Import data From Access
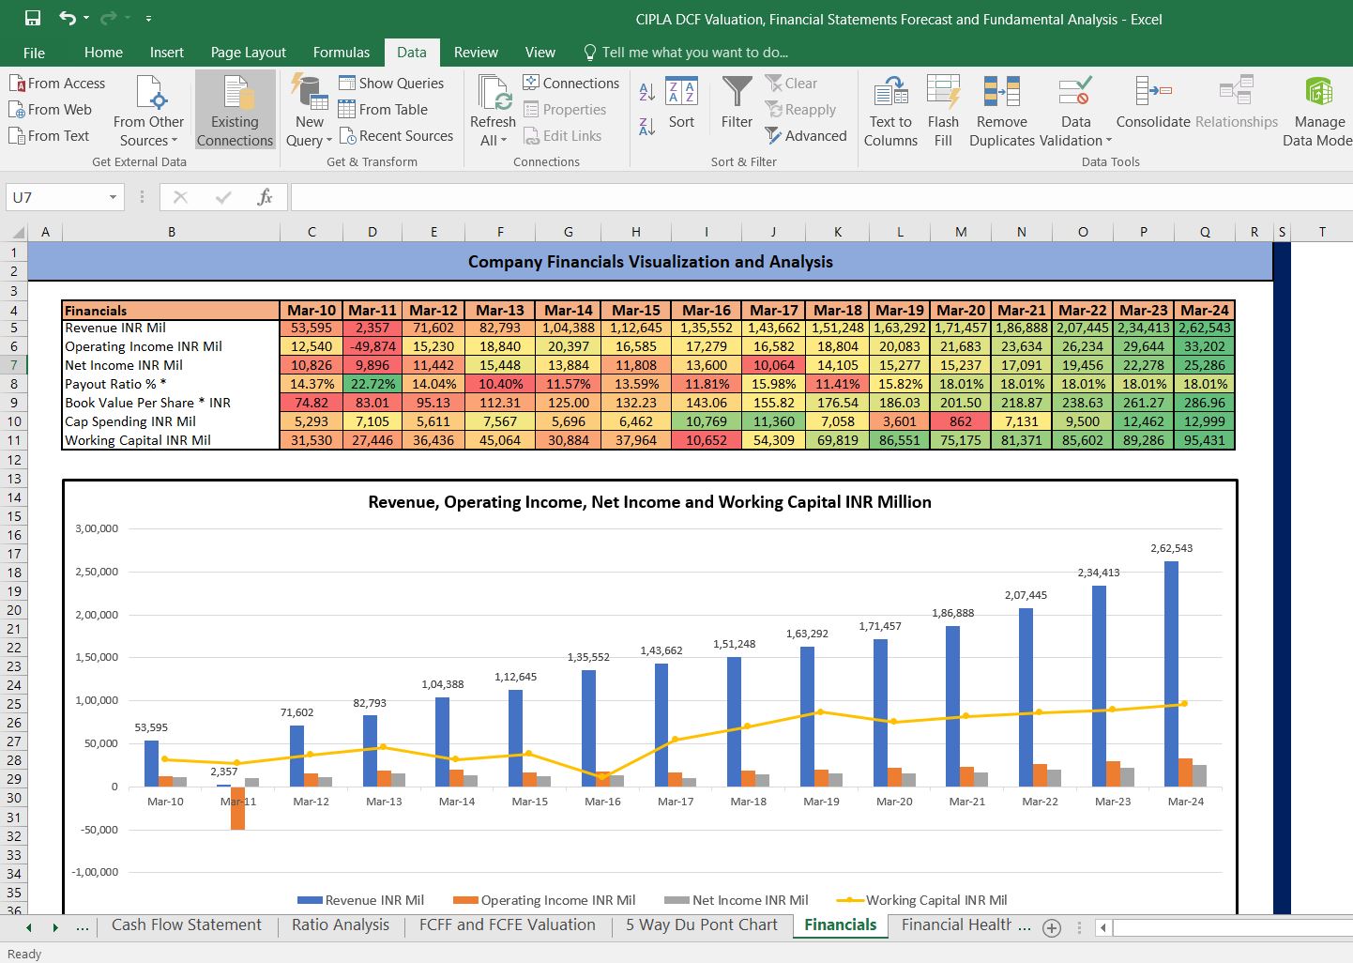The image size is (1353, 963). pos(57,84)
